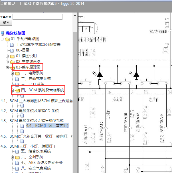Screen dimensions: 172x173
Task: Select 一、电源系统 tree item
Action: coord(32,73)
